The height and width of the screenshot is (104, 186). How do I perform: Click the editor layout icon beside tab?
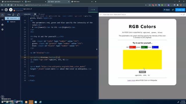click(35, 14)
